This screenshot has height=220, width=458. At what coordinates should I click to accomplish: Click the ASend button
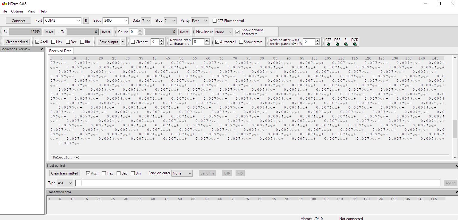click(x=450, y=183)
